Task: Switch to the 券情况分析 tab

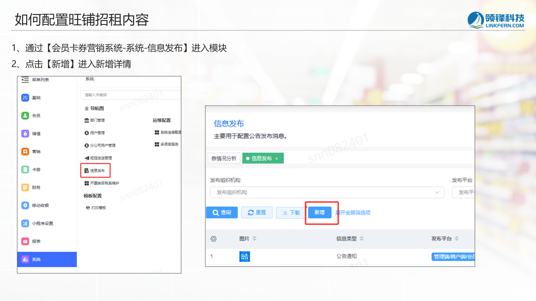Action: (224, 158)
